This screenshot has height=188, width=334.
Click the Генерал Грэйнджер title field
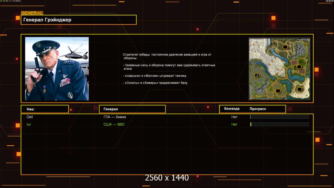78,20
